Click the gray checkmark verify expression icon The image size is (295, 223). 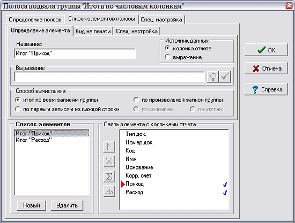225,76
